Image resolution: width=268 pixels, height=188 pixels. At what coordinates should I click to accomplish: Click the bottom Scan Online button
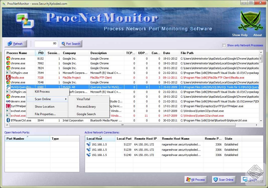click(x=224, y=180)
